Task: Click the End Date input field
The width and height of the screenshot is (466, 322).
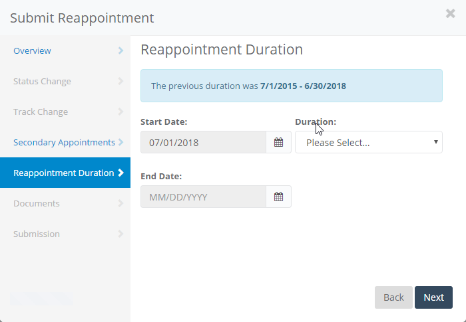Action: pos(203,197)
